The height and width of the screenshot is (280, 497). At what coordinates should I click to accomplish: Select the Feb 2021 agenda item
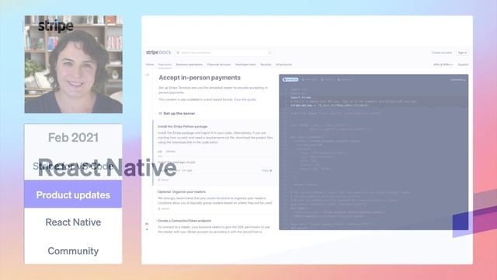coord(73,138)
